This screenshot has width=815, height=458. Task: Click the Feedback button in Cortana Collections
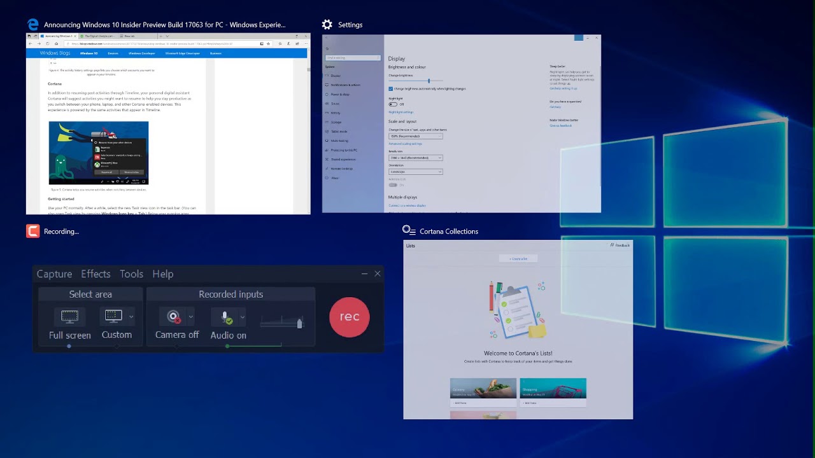[620, 245]
